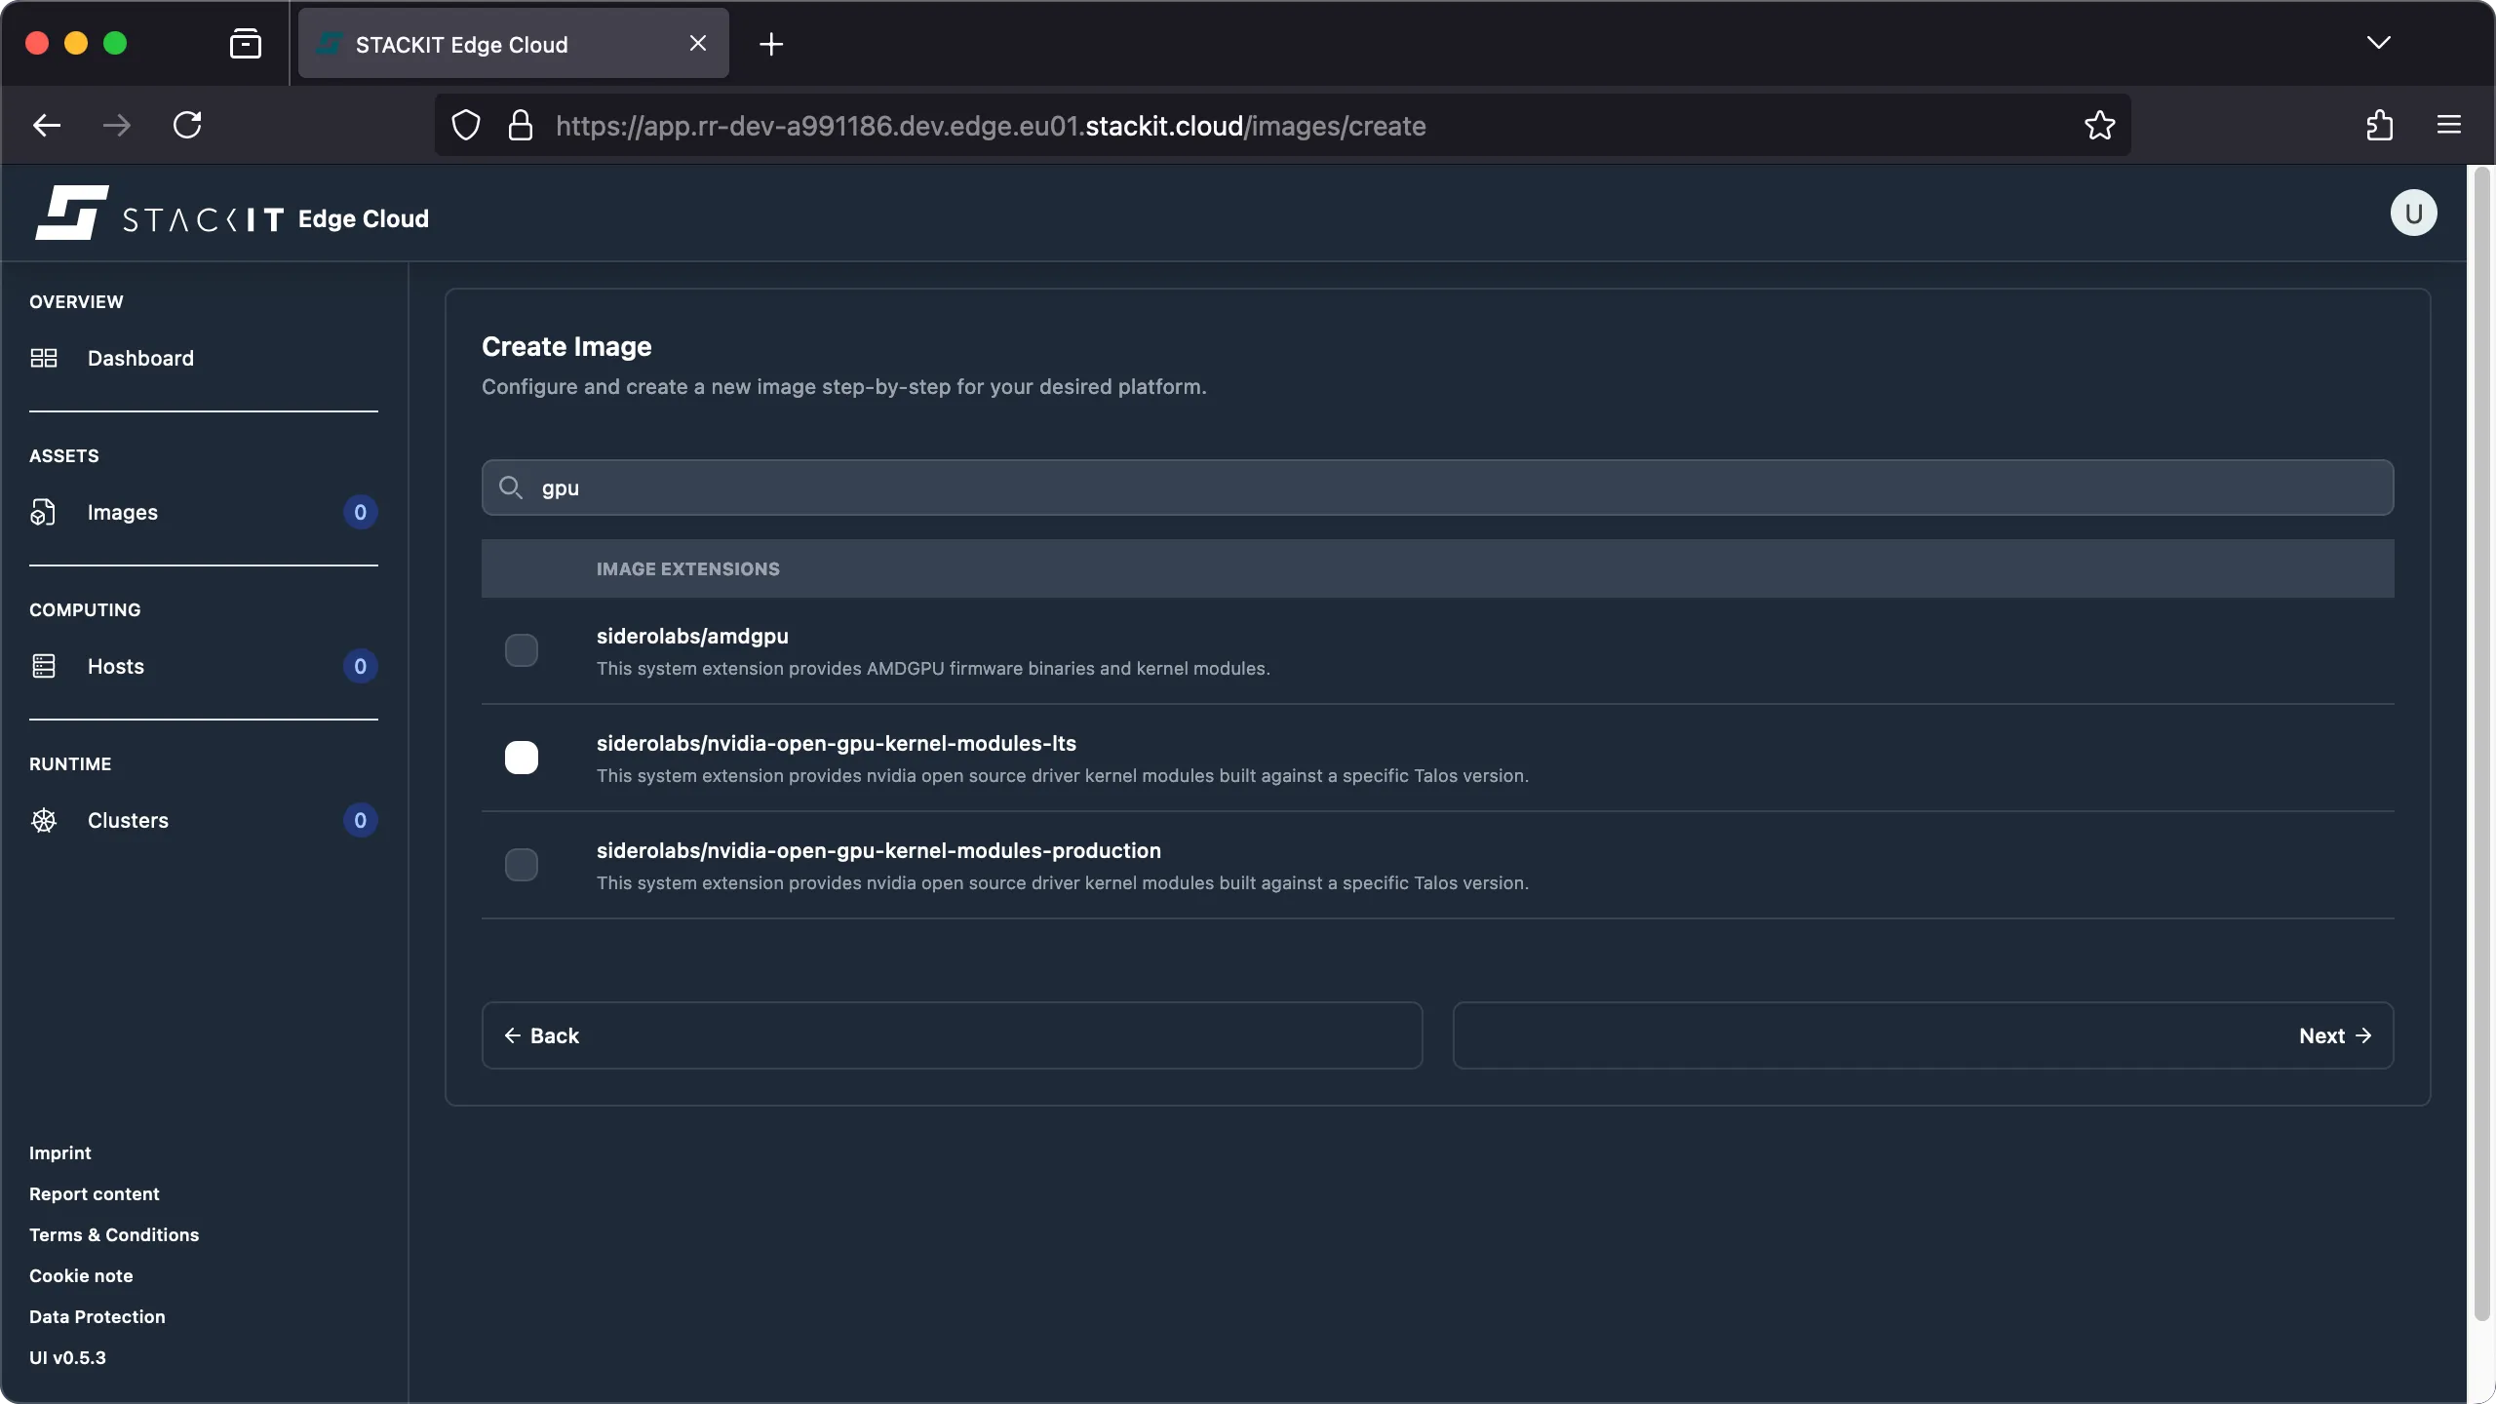Open the tracking protection shield icon
2496x1404 pixels.
pos(464,125)
